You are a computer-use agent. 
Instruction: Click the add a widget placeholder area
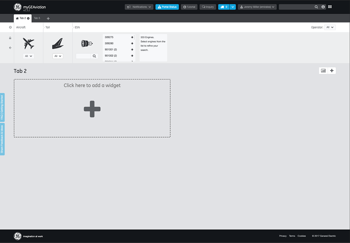(92, 108)
